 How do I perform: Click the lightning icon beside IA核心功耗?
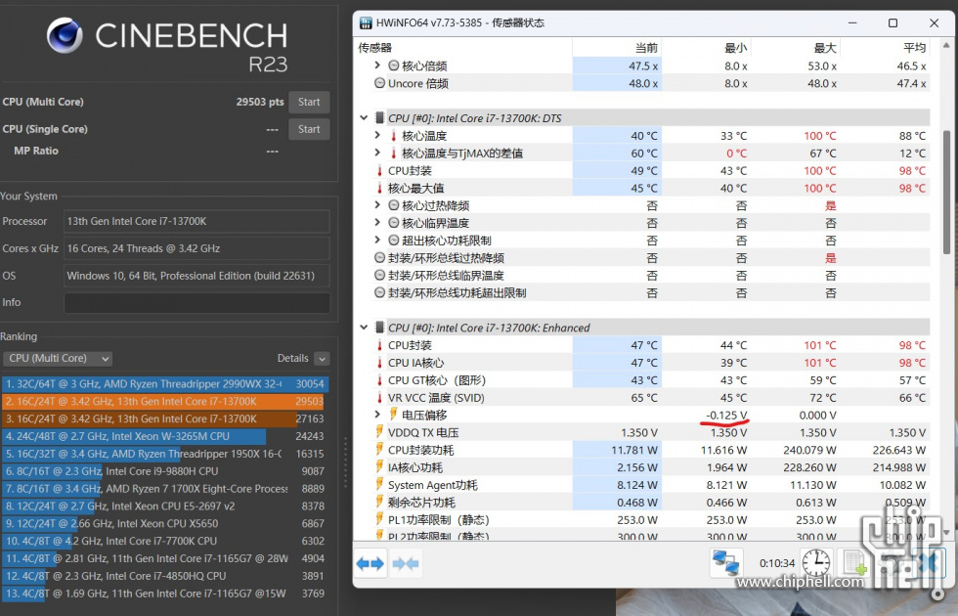pyautogui.click(x=379, y=467)
